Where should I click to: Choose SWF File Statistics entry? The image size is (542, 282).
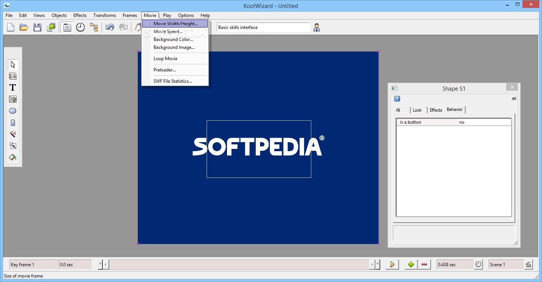click(175, 81)
